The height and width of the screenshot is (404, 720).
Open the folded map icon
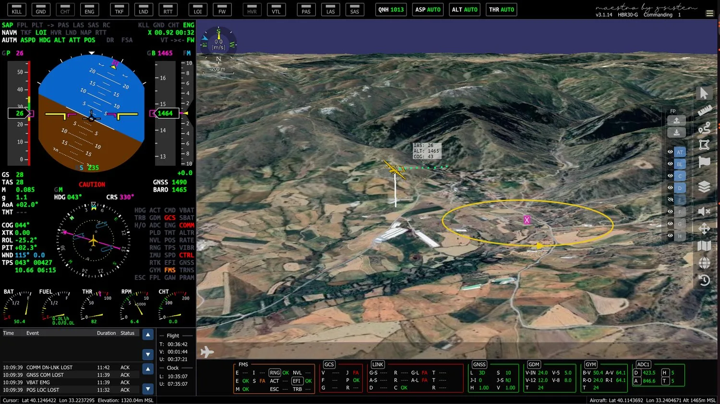tap(704, 246)
